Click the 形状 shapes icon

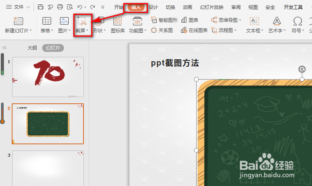(x=99, y=21)
